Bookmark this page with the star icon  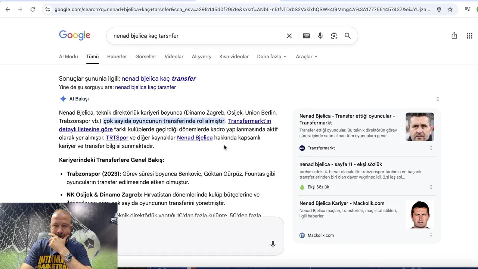(450, 9)
